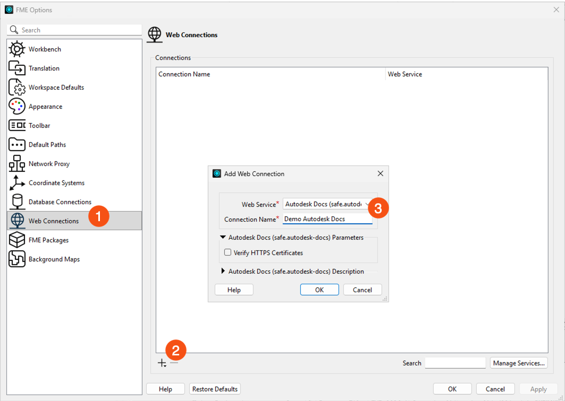Select the Database Connections cylinder icon
The image size is (565, 401).
click(17, 202)
